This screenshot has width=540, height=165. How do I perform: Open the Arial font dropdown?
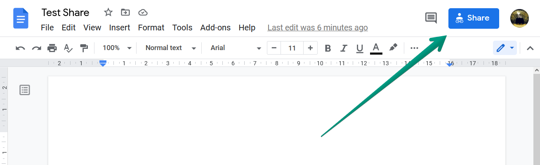point(236,48)
